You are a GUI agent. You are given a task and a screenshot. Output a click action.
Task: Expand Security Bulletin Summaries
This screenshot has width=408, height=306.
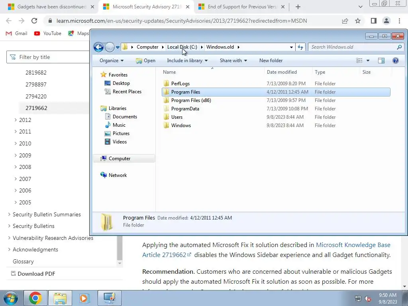9,214
